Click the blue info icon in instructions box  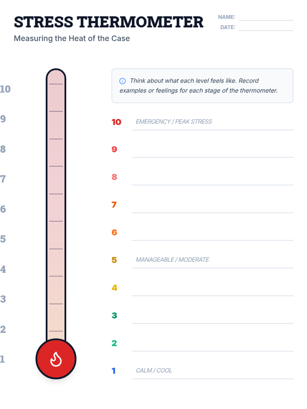tap(123, 81)
